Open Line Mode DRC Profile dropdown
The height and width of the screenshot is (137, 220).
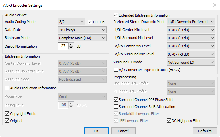191,83
